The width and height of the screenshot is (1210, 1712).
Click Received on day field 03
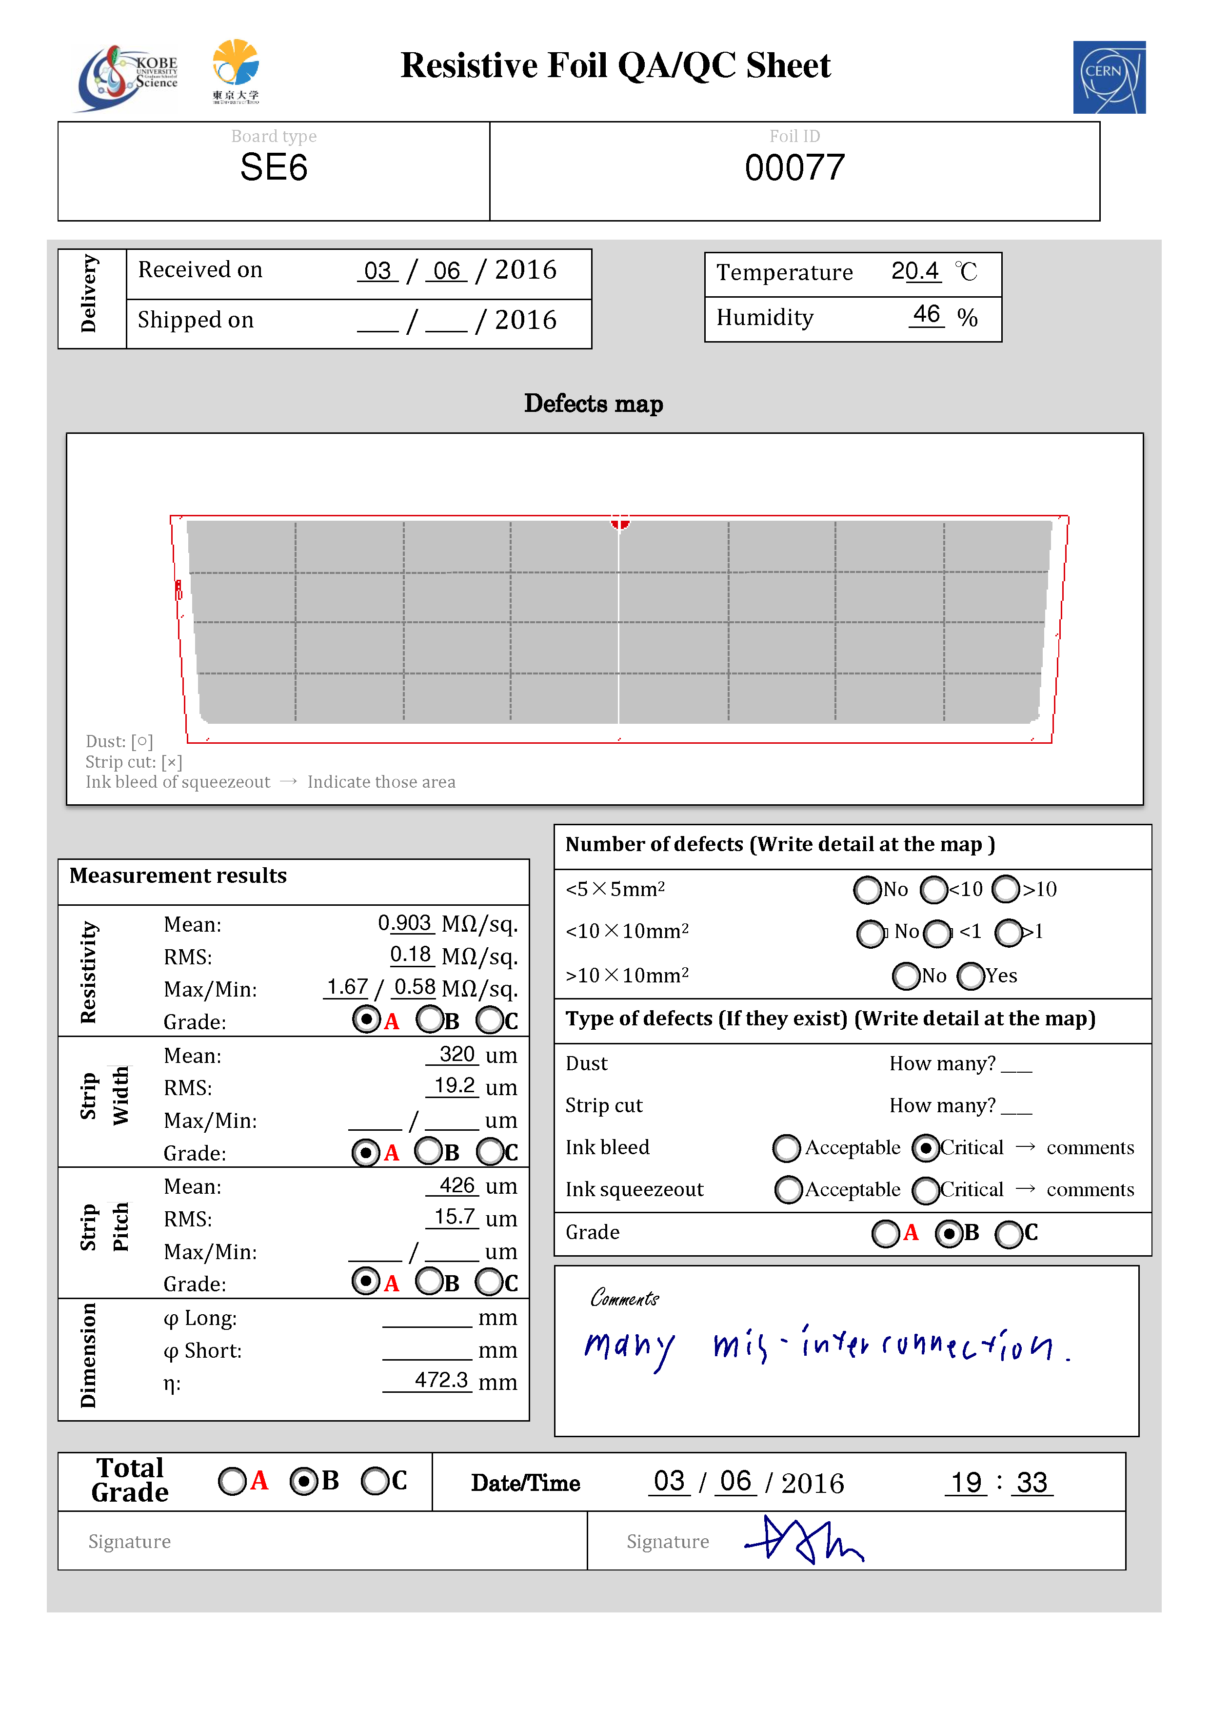(x=378, y=271)
